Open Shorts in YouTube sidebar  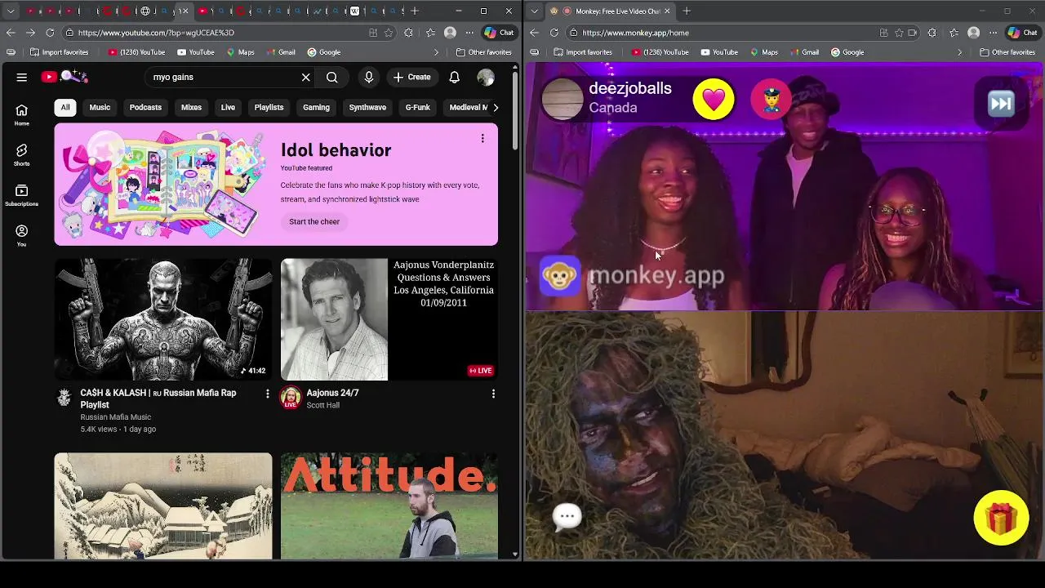pos(22,155)
